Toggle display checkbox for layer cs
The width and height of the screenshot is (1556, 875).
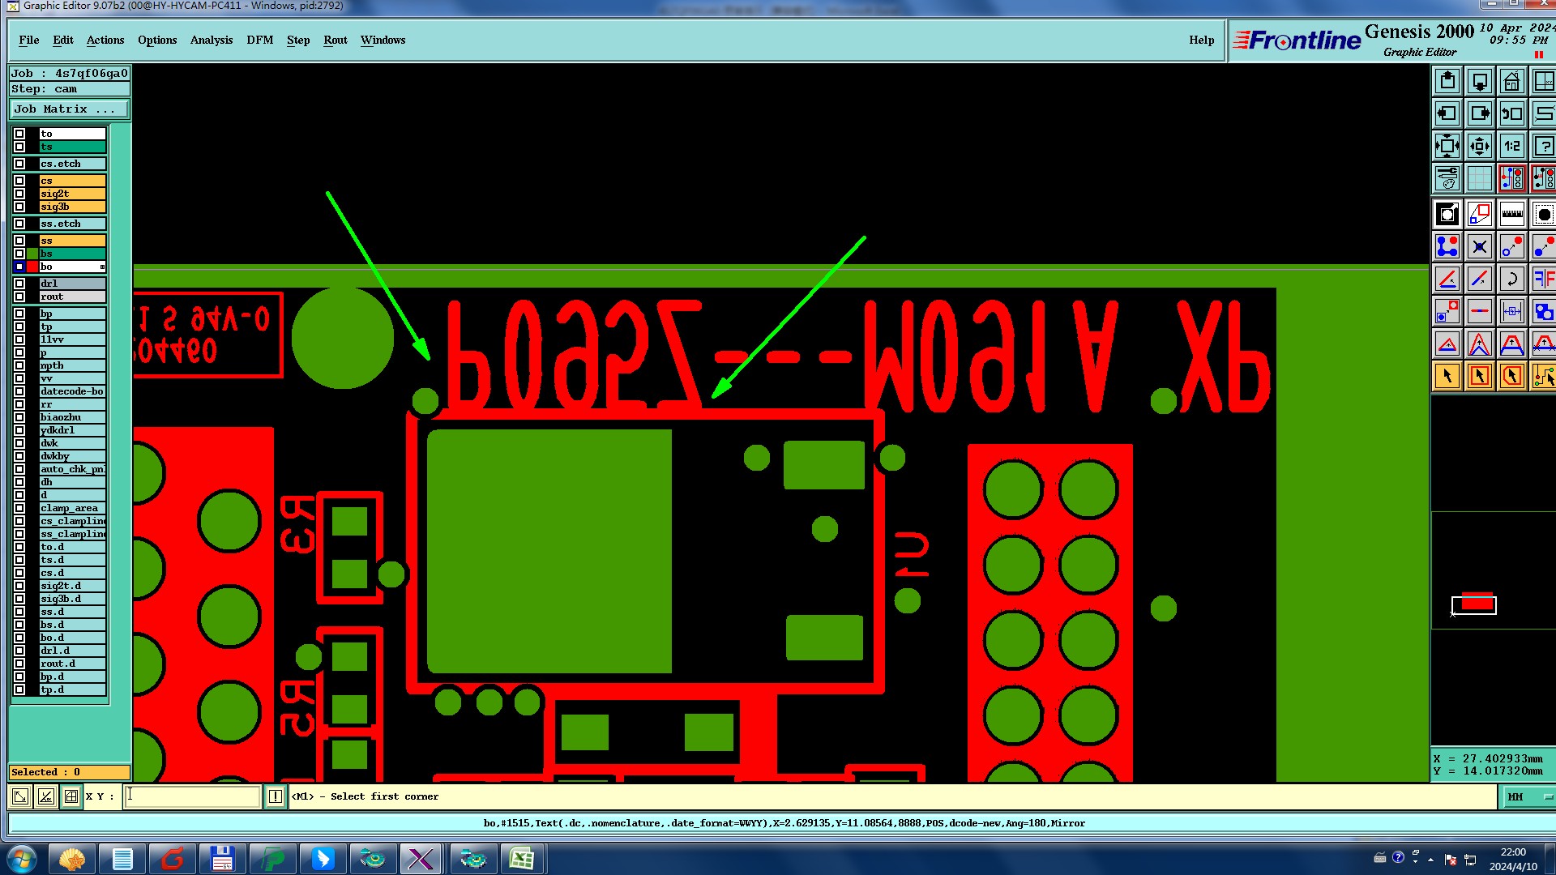click(19, 181)
